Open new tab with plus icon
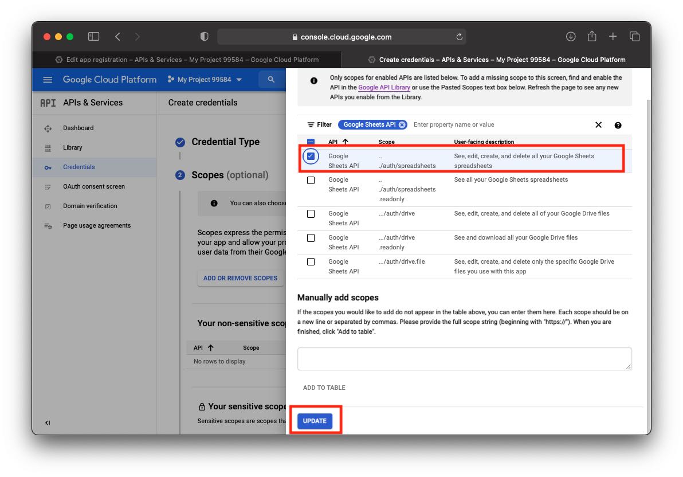 pyautogui.click(x=613, y=37)
